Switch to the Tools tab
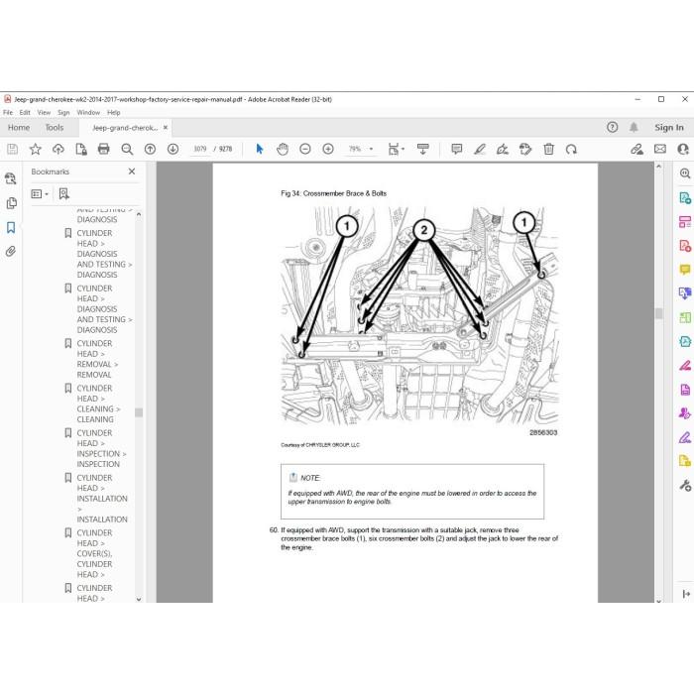Screen dimensions: 694x694 click(55, 128)
